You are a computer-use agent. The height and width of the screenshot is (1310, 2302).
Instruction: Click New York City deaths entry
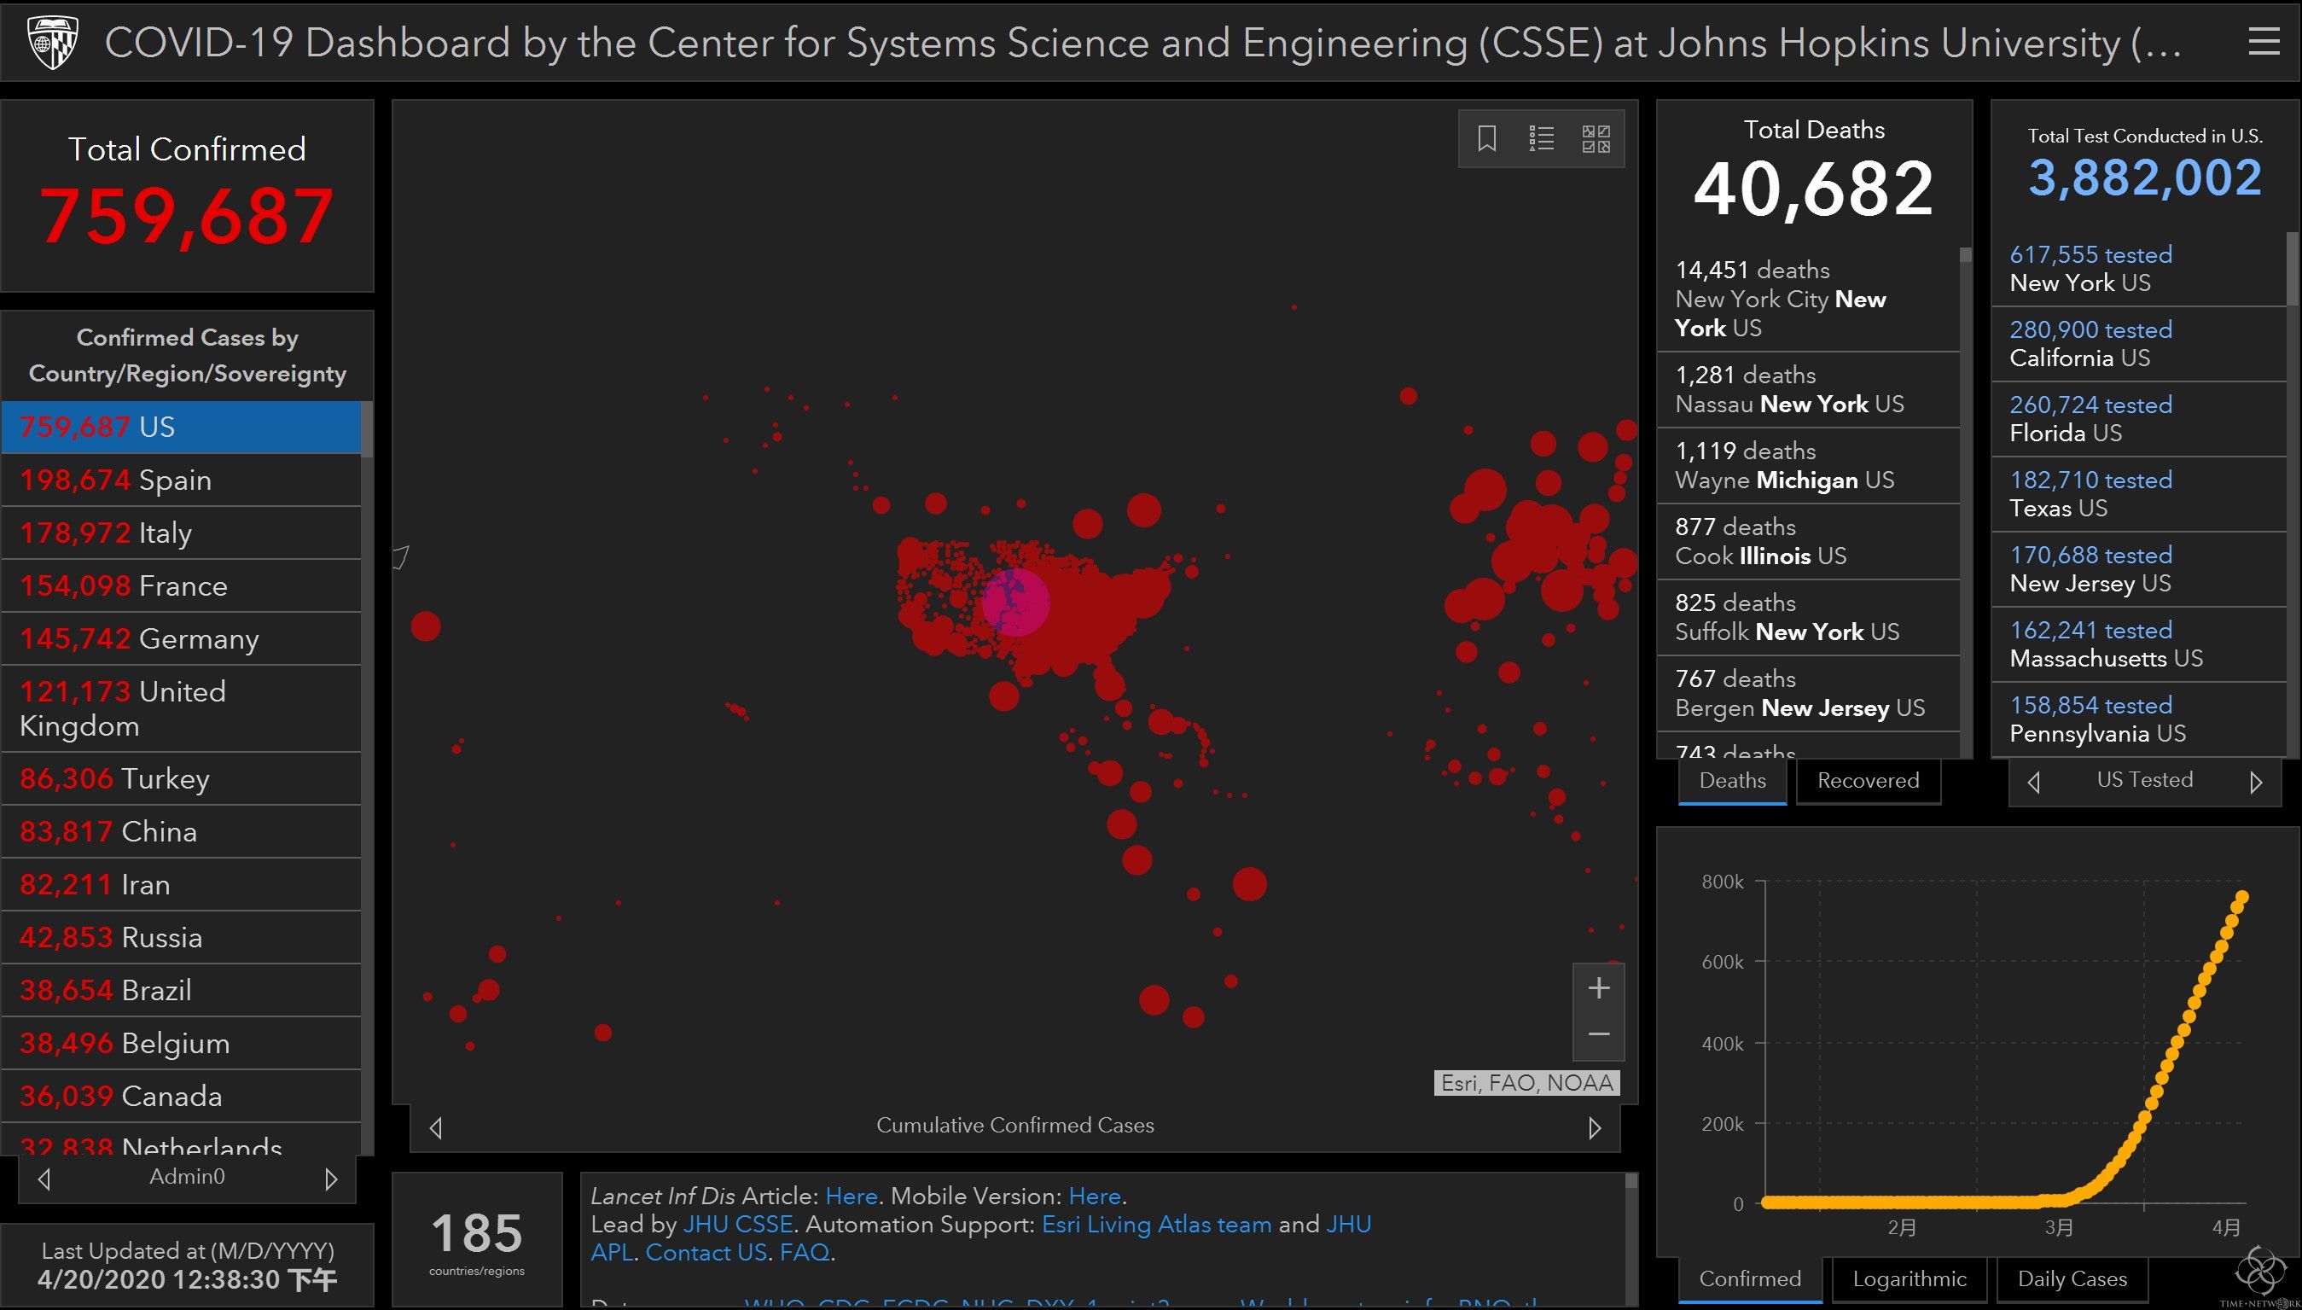point(1808,299)
